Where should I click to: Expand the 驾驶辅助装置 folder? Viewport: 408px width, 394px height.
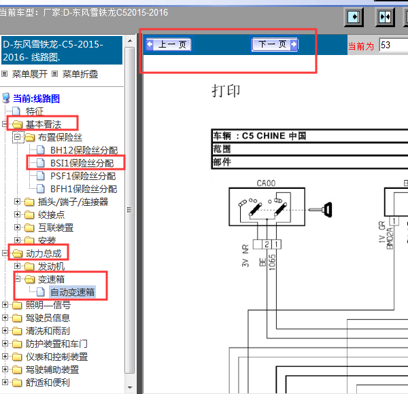tap(5, 369)
